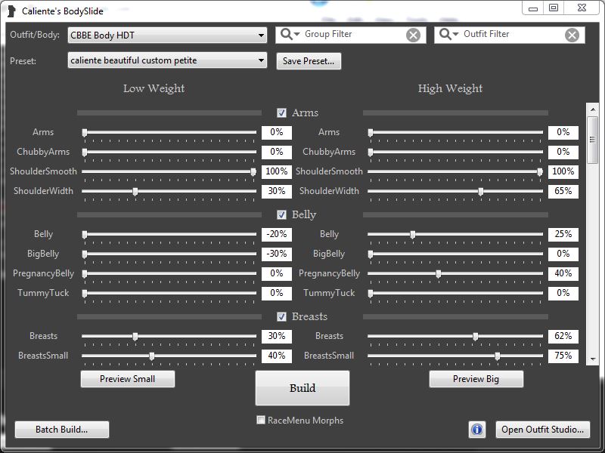The width and height of the screenshot is (605, 453).
Task: Click the High Weight Belly slider handle
Action: pos(413,235)
